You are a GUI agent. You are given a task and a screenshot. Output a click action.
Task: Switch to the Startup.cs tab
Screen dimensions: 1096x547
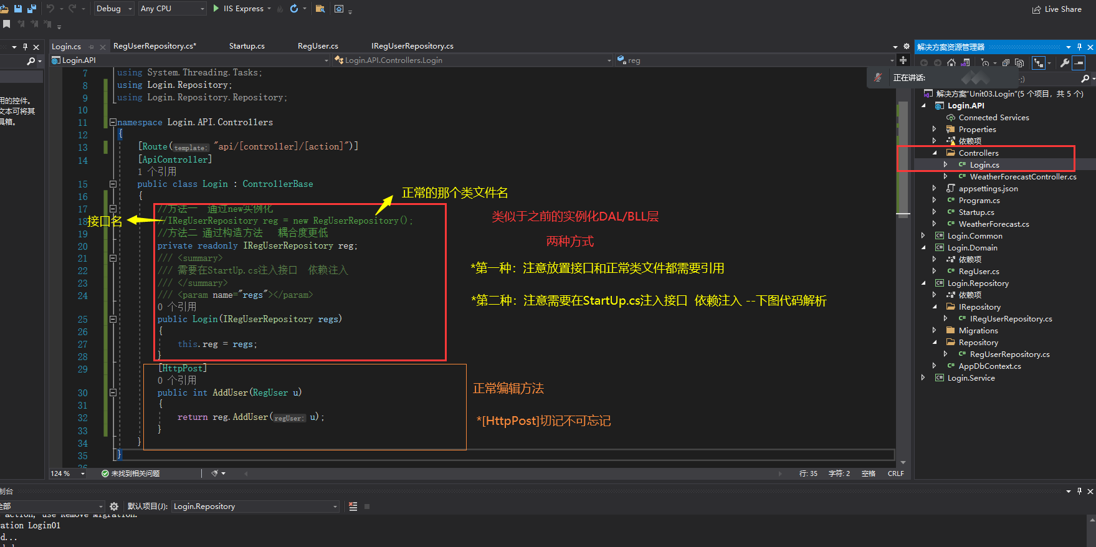click(247, 46)
